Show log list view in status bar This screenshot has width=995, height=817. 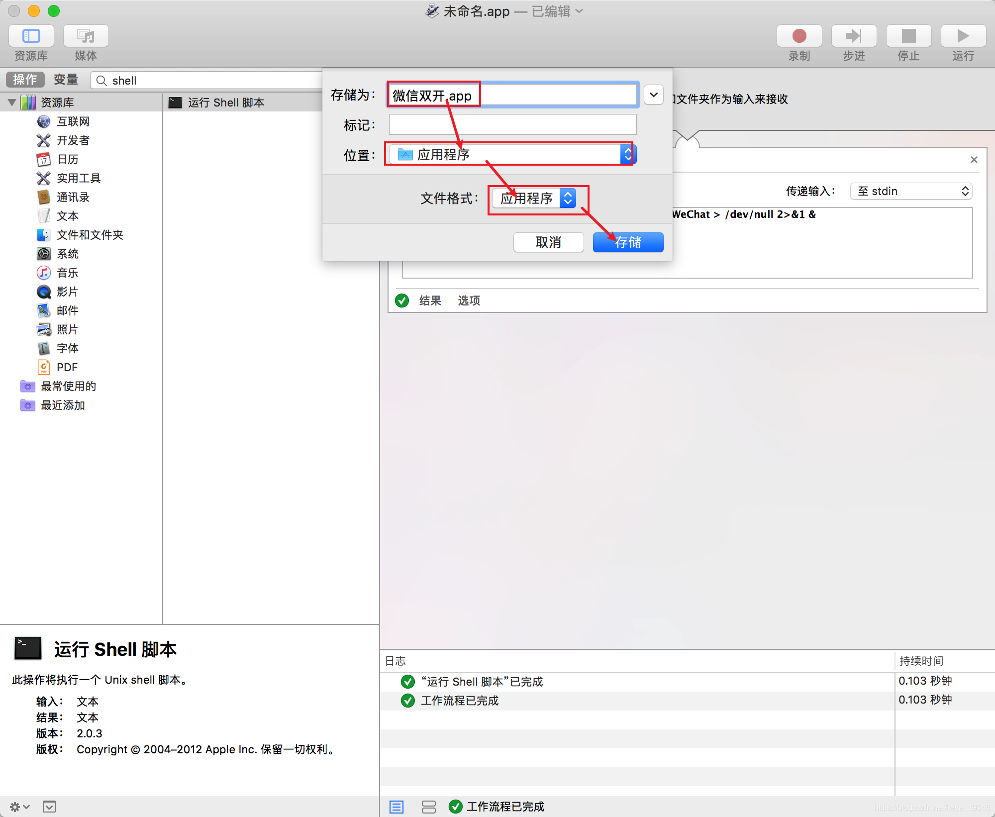(397, 807)
